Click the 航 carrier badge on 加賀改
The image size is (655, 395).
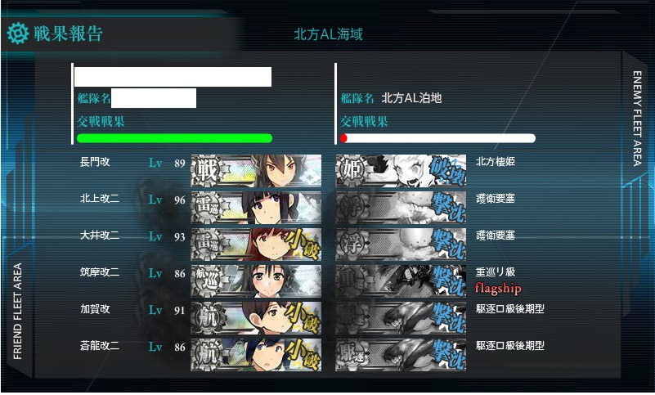point(207,317)
